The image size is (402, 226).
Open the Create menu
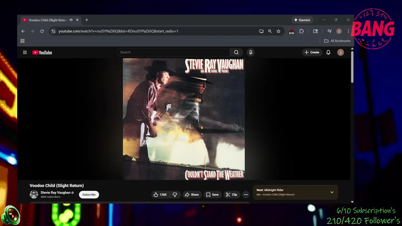pos(312,52)
